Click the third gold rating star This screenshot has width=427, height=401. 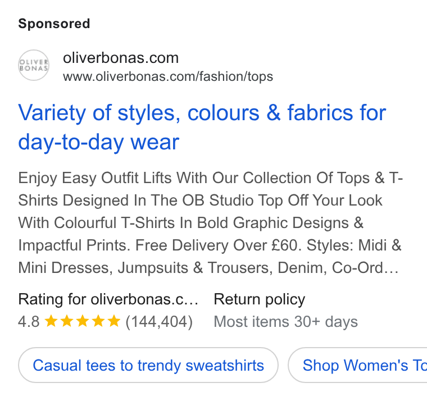[82, 321]
